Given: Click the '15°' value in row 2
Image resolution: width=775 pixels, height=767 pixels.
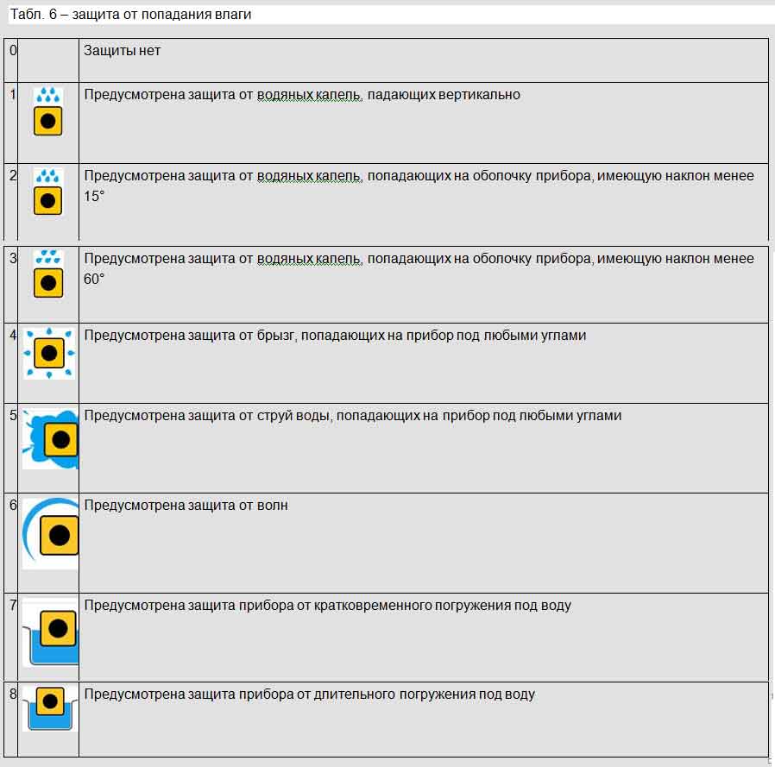Looking at the screenshot, I should (x=94, y=197).
